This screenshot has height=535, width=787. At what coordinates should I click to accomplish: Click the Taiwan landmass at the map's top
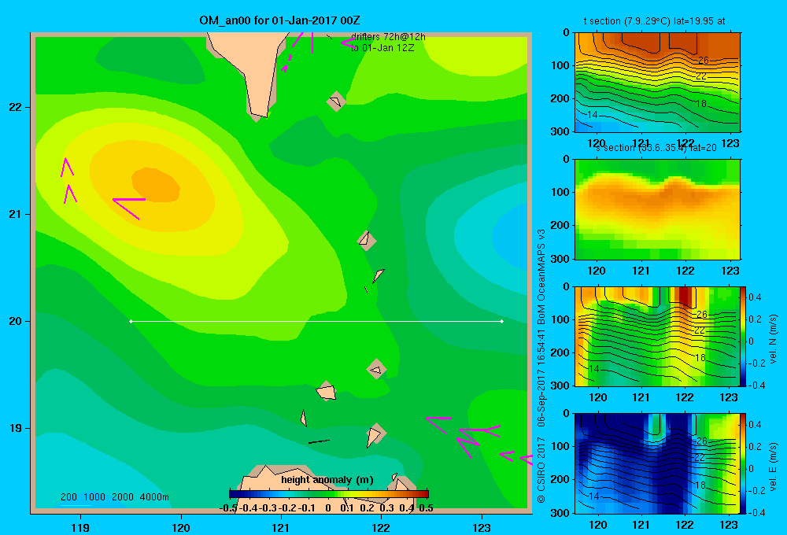[x=249, y=70]
